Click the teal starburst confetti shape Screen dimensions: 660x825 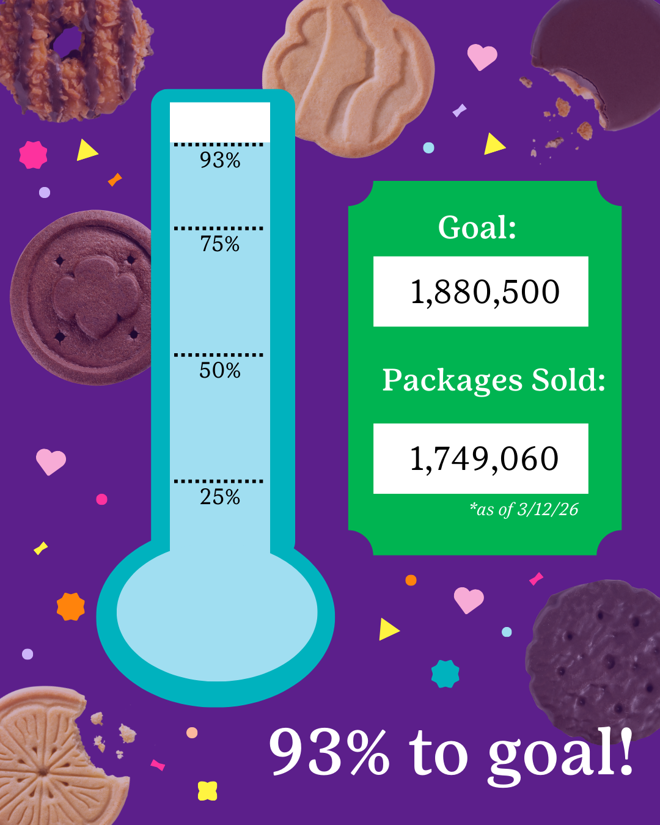[445, 674]
